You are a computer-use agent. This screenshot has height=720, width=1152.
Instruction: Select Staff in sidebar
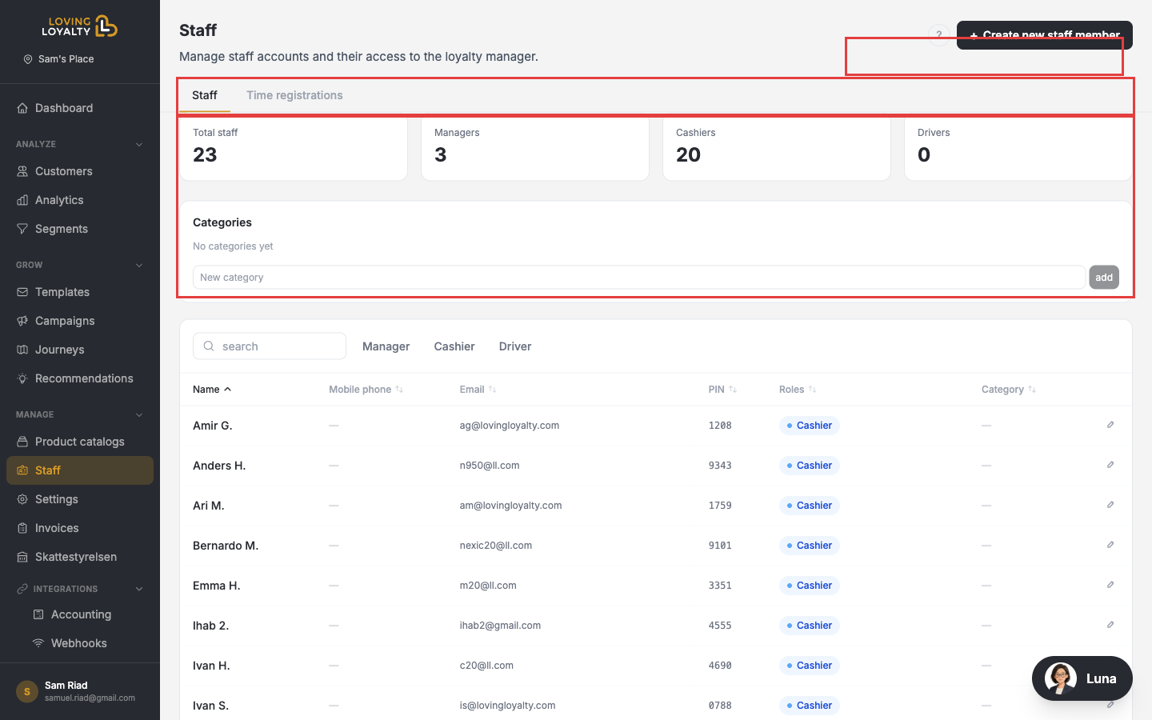80,470
